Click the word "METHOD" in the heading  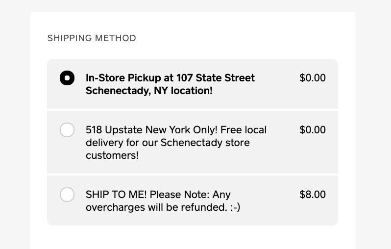[x=116, y=38]
